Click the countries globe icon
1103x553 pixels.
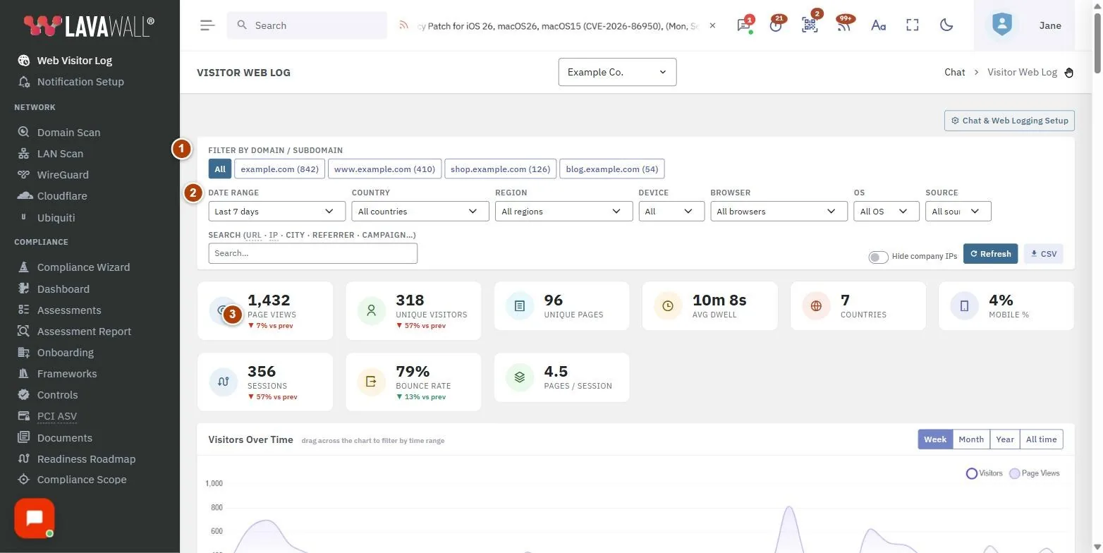tap(816, 306)
